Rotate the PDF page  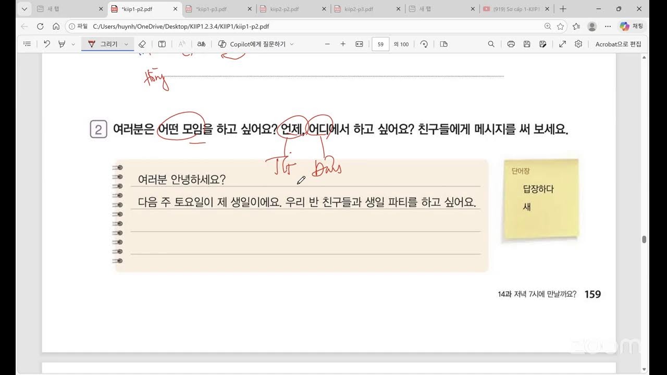[x=424, y=44]
